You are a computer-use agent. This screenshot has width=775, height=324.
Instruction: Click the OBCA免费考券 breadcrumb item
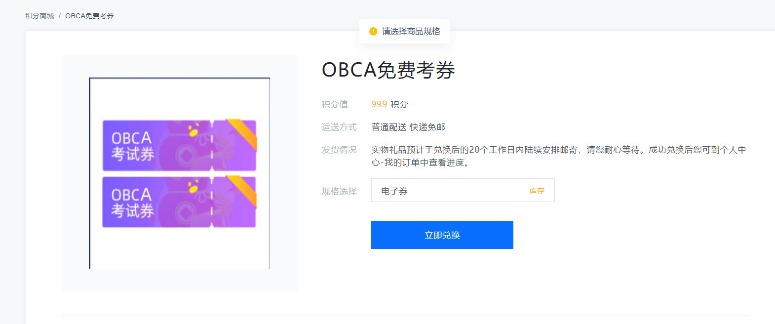tap(89, 16)
